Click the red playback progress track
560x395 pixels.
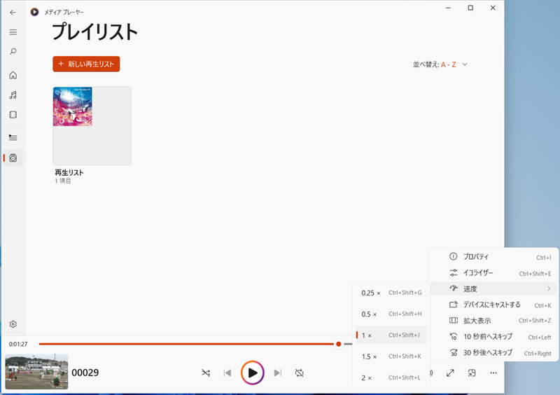(187, 345)
